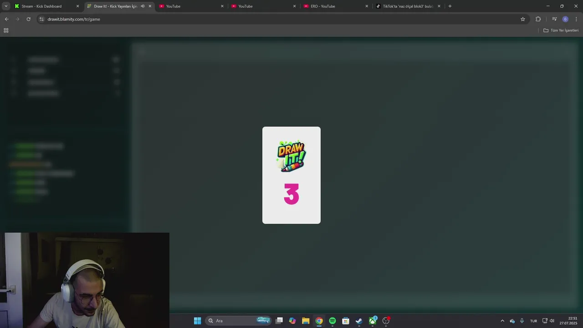583x328 pixels.
Task: Close the ERO - YouTube tab
Action: pos(367,6)
